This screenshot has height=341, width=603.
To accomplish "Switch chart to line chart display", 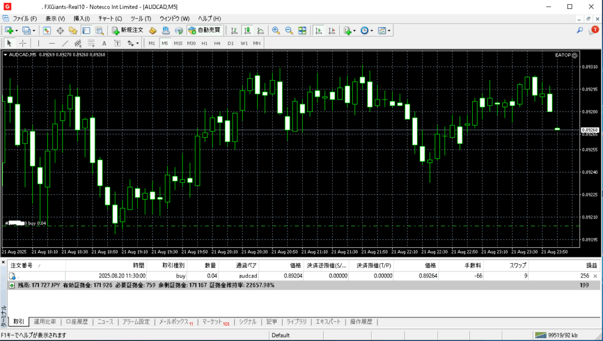I will tap(260, 30).
